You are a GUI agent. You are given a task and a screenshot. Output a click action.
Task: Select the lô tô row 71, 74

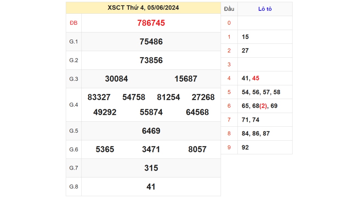(251, 120)
